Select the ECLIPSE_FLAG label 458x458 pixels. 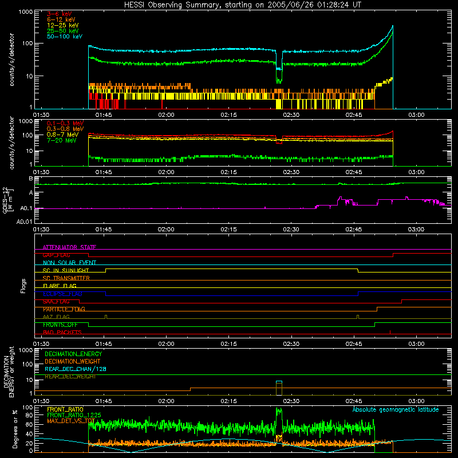[x=62, y=294]
